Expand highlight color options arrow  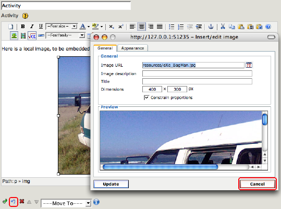[x=102, y=27]
